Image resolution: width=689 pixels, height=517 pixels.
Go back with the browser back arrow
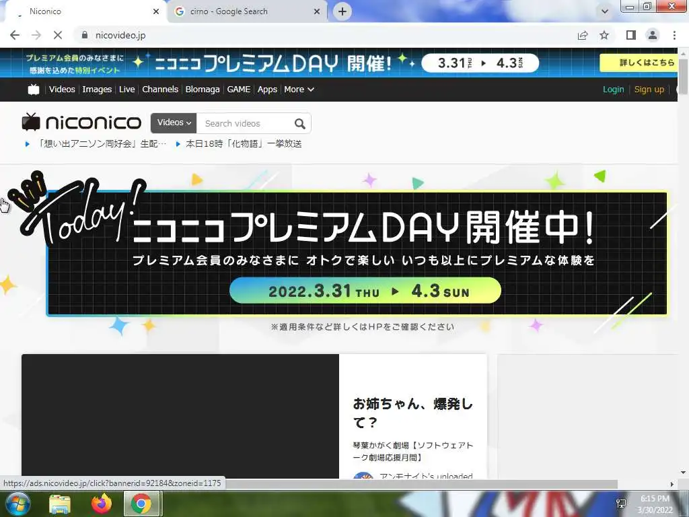(x=15, y=35)
